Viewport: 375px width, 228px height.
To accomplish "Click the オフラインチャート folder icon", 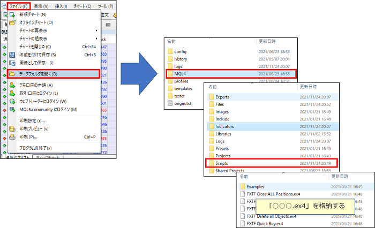I will (x=11, y=22).
